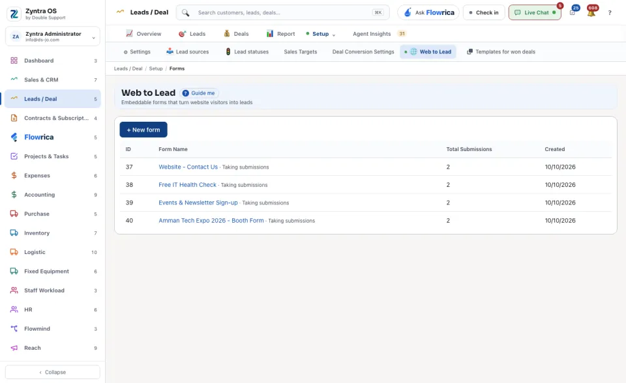Open Events & Newsletter Sign-up form

pos(198,203)
